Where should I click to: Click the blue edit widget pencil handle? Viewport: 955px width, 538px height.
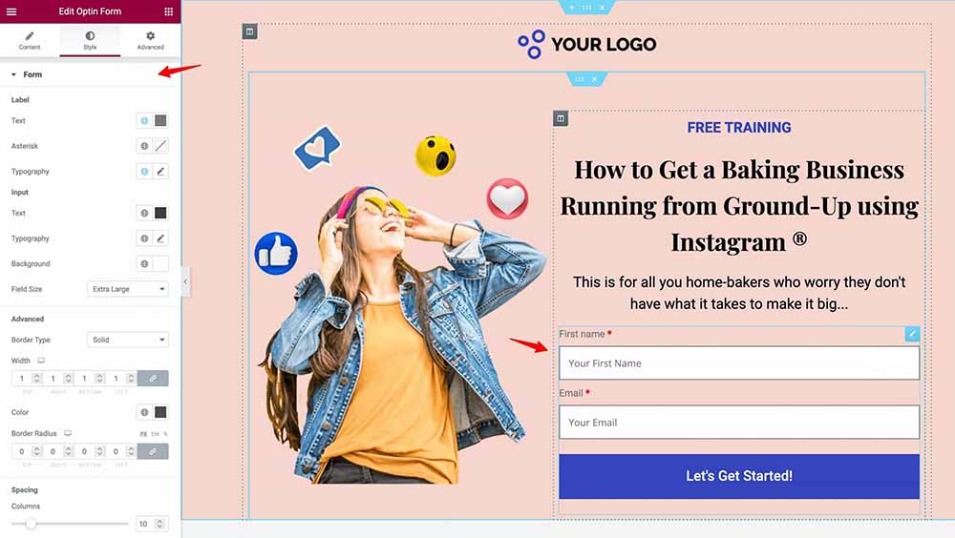tap(912, 334)
